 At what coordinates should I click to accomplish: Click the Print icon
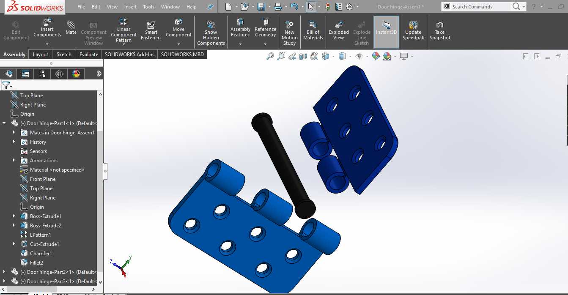click(x=278, y=6)
